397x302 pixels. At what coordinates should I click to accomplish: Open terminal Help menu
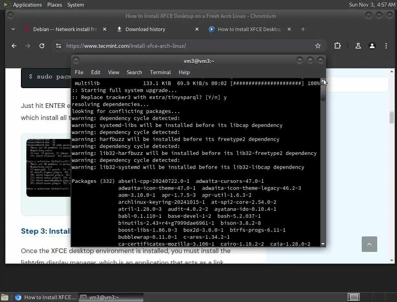click(x=184, y=72)
